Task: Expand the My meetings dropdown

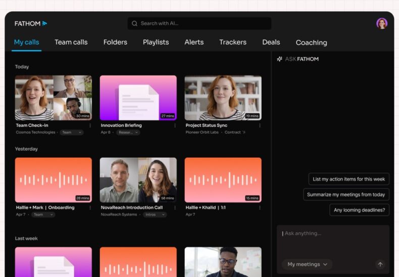Action: [x=307, y=264]
